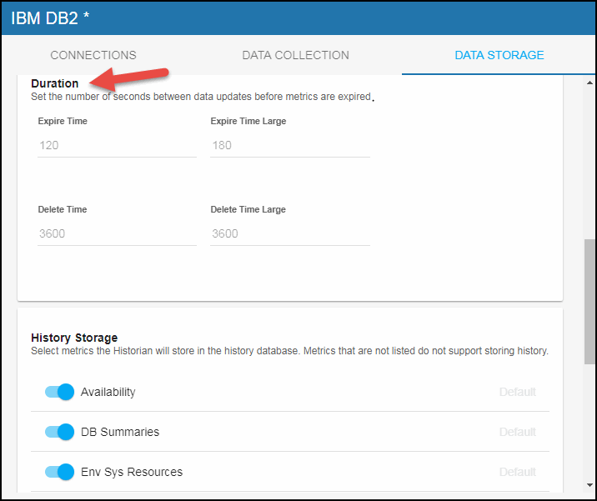Select the Data Storage tab
This screenshot has height=501, width=597.
(x=499, y=55)
